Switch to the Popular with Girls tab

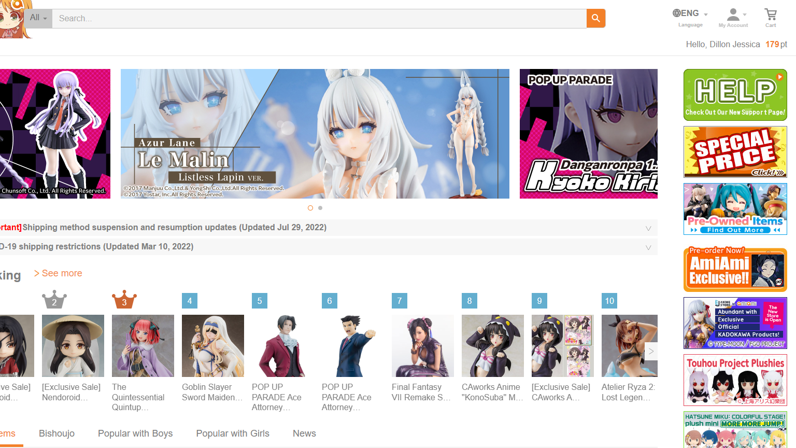[233, 433]
